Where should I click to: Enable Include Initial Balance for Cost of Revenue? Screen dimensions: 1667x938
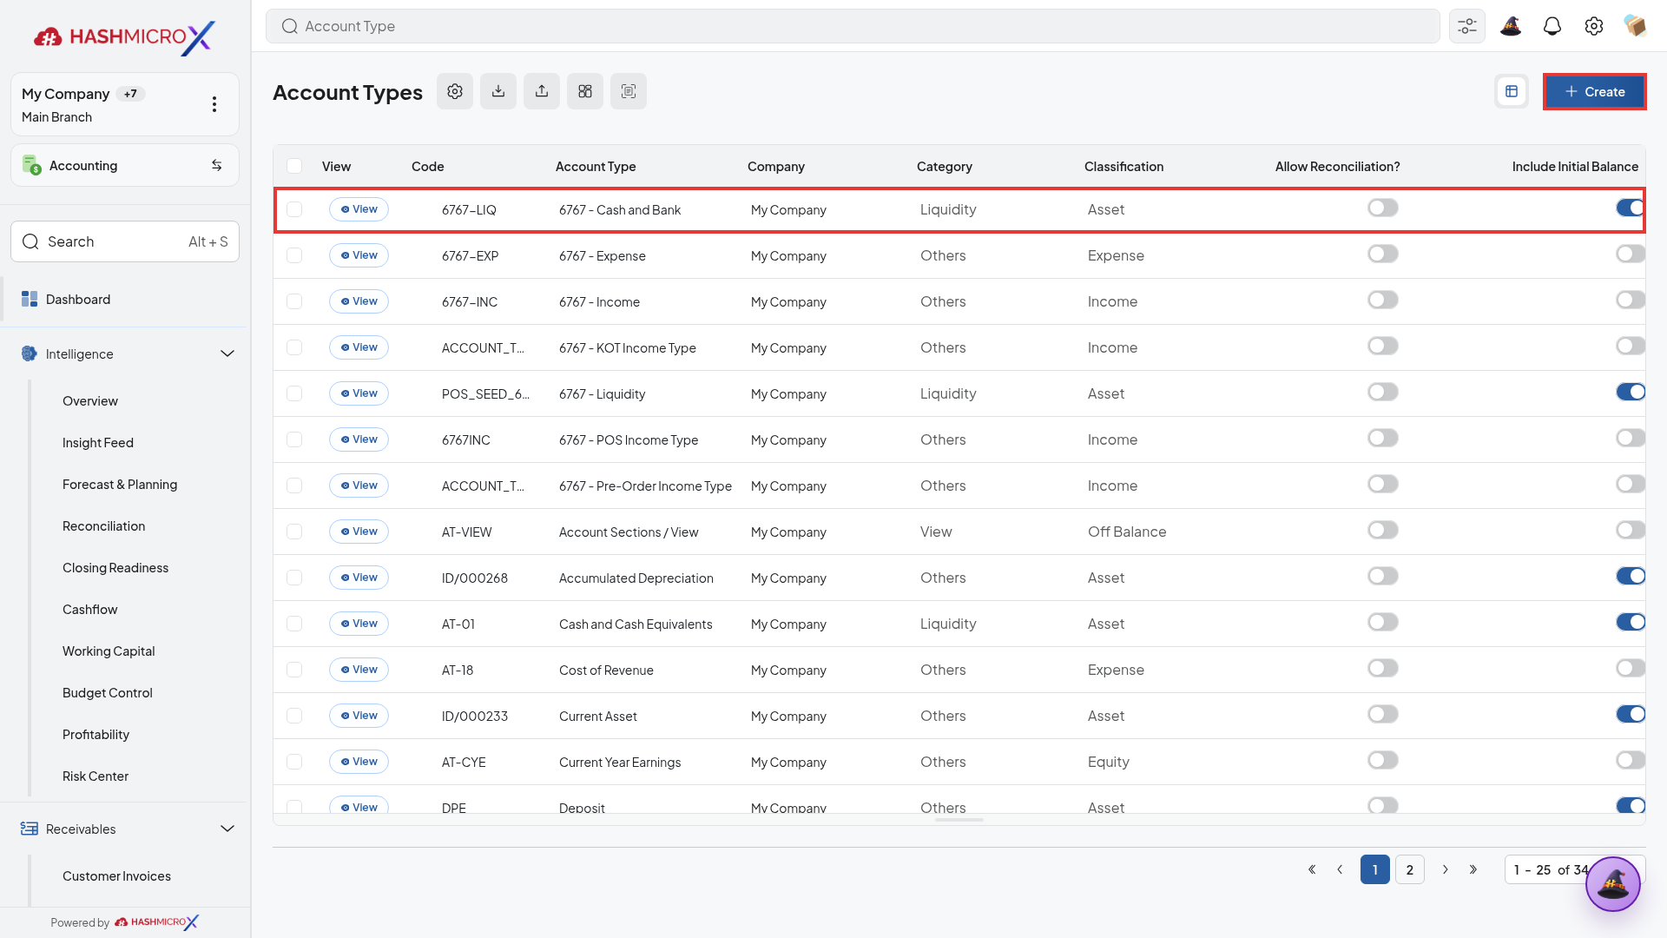(1631, 669)
